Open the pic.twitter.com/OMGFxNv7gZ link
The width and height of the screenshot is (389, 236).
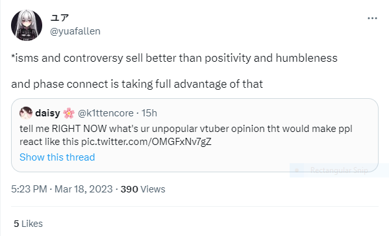pos(146,142)
